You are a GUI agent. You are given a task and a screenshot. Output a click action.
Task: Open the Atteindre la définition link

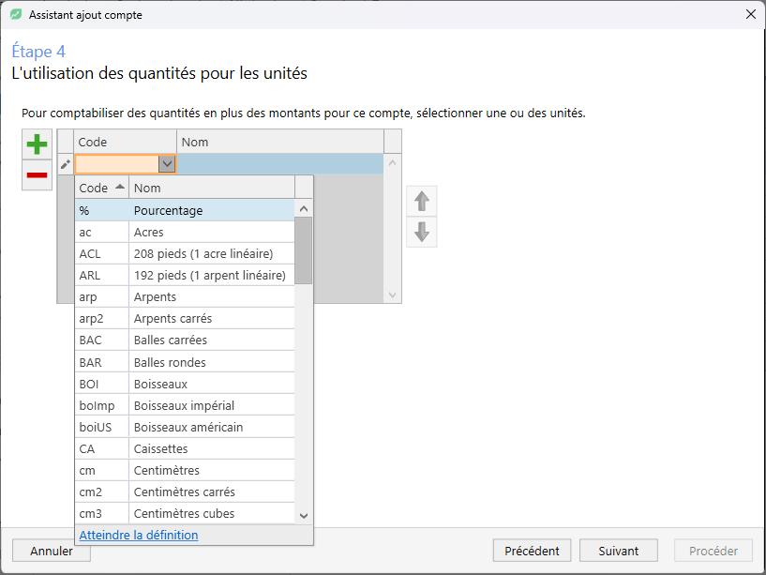point(139,535)
